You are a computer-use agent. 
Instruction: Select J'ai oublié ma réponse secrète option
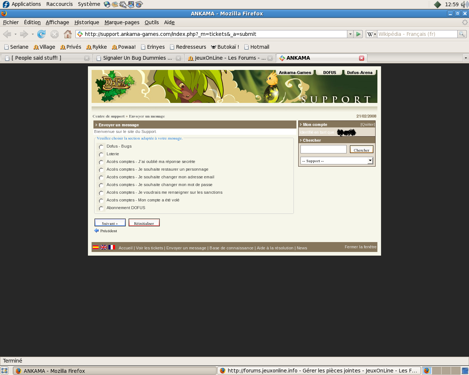101,162
